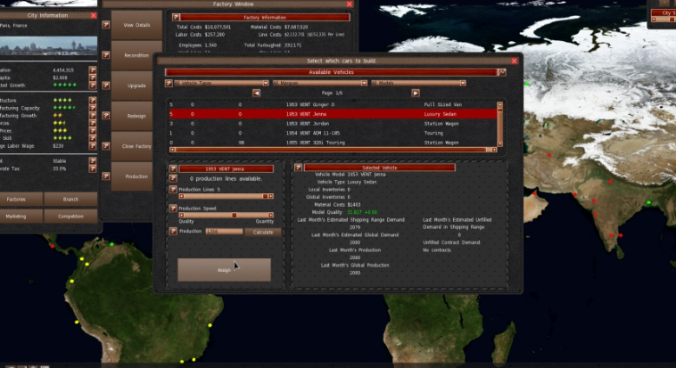Click help icon for Manufacturing Capacity row
The width and height of the screenshot is (676, 368).
92,108
